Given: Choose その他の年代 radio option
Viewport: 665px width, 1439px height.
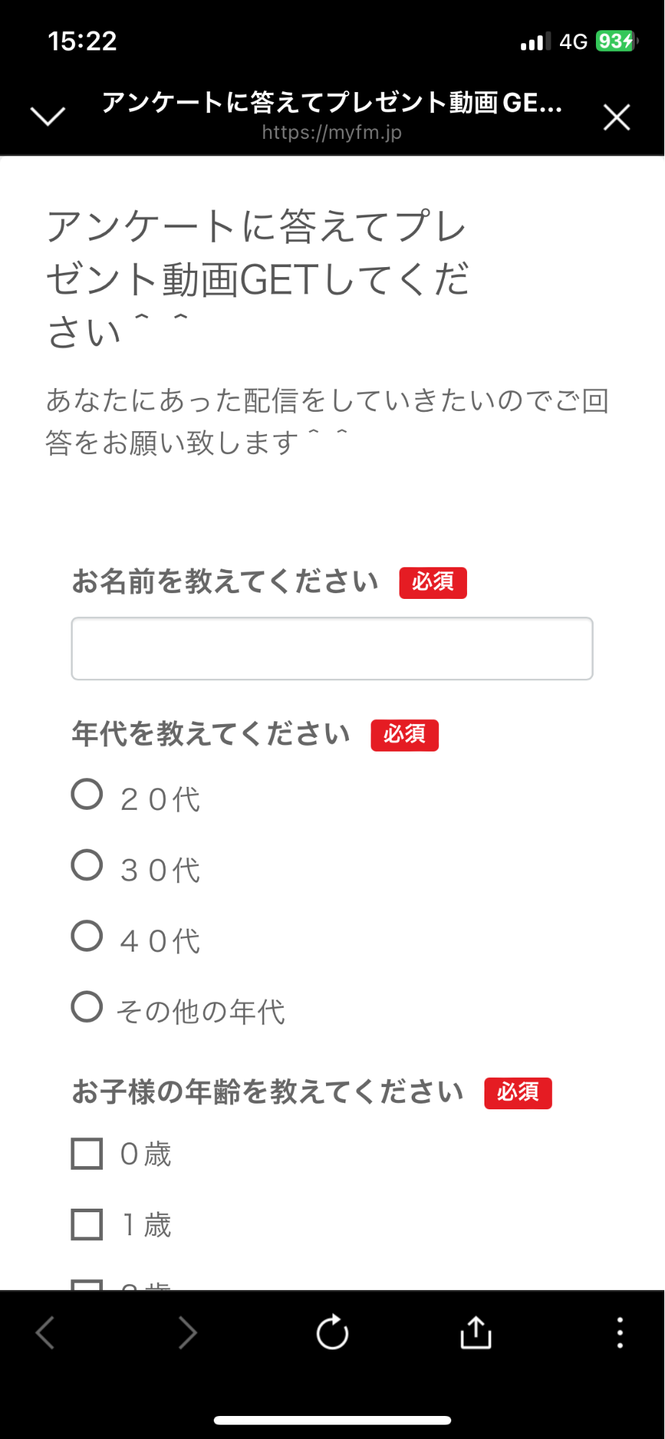Looking at the screenshot, I should (87, 1006).
